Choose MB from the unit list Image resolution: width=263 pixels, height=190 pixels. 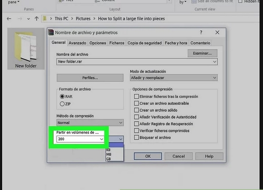coord(108,154)
